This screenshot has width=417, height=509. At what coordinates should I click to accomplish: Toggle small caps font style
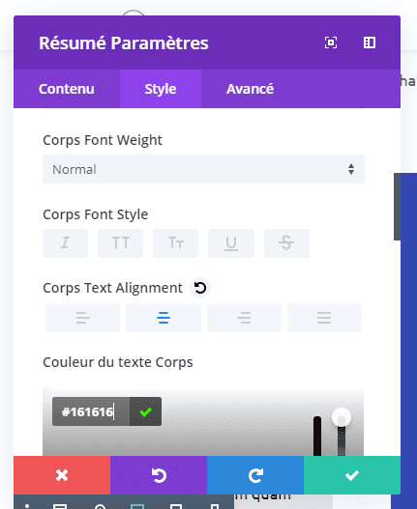[176, 243]
